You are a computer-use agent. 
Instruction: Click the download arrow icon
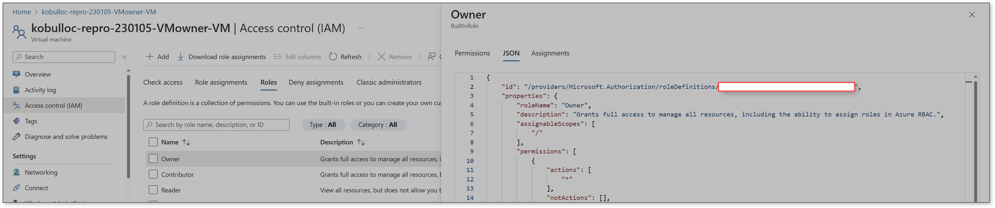click(180, 57)
